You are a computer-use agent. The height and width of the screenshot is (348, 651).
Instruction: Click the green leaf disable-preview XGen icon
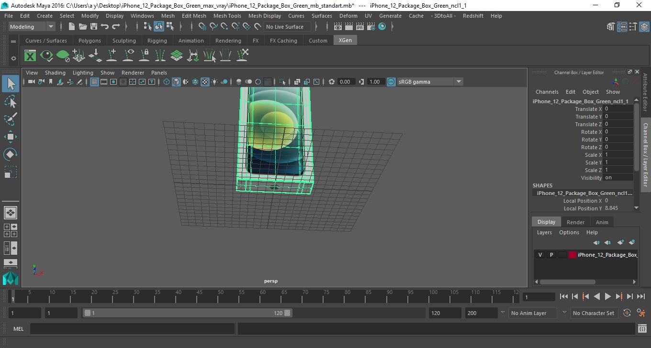coord(63,55)
